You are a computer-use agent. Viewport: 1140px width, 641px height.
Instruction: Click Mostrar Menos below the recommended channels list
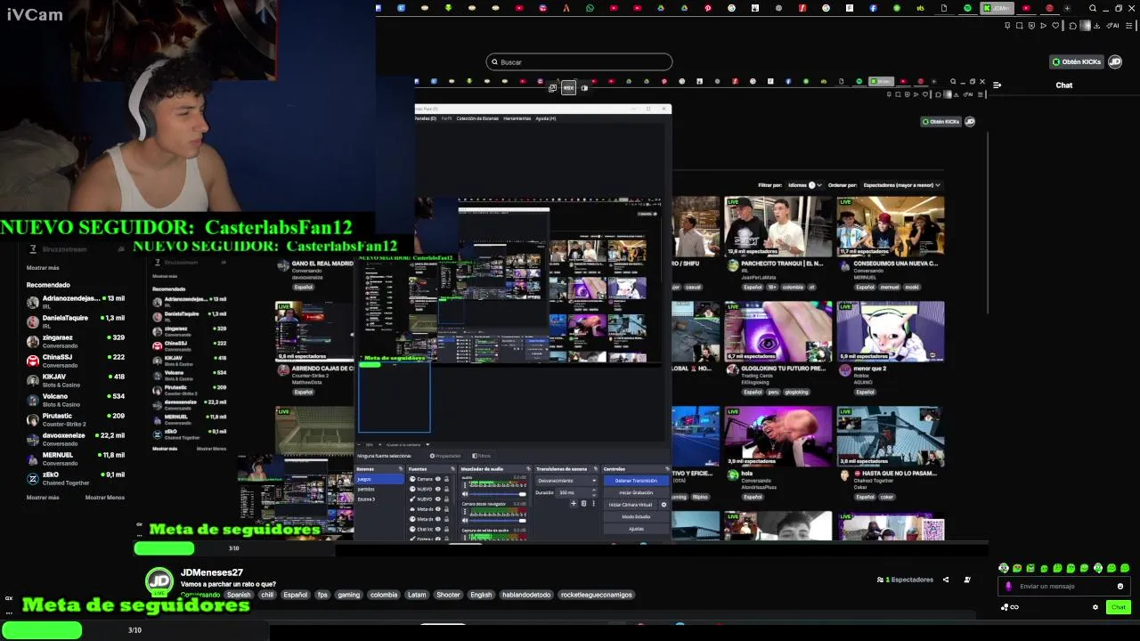click(105, 498)
